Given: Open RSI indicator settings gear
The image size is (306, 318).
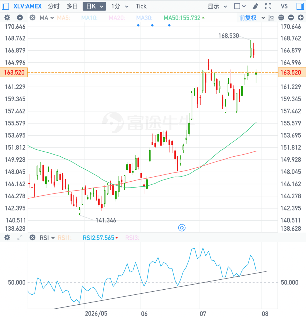Looking at the screenshot, I should tap(7, 237).
